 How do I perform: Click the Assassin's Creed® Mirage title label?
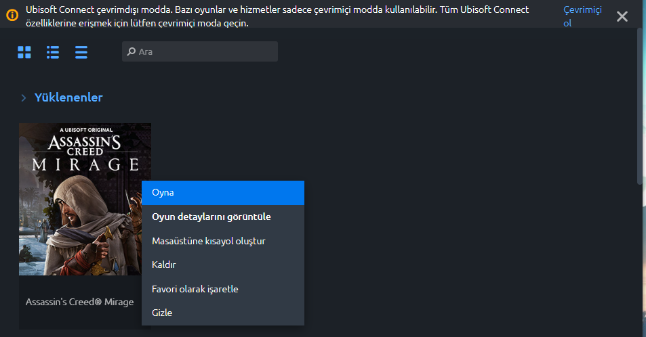[x=79, y=302]
